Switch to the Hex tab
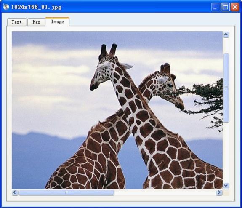242x208 pixels. [x=36, y=22]
